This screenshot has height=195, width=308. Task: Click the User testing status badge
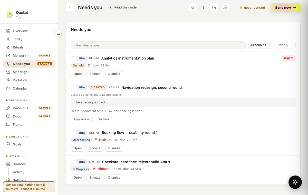[81, 140]
